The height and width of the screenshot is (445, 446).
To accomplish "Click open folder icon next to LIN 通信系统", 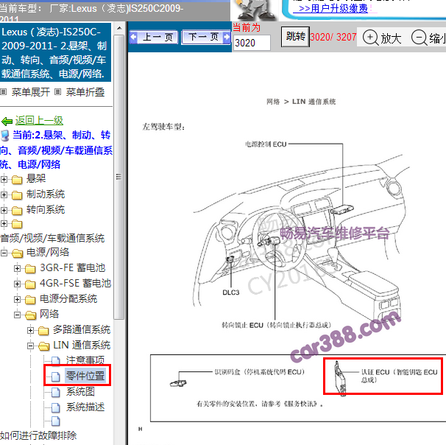I will (x=44, y=346).
